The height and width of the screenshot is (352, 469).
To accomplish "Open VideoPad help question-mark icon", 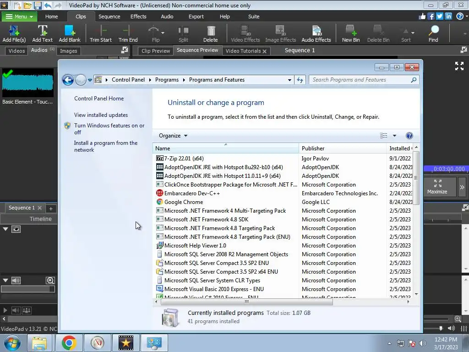I will pyautogui.click(x=460, y=16).
